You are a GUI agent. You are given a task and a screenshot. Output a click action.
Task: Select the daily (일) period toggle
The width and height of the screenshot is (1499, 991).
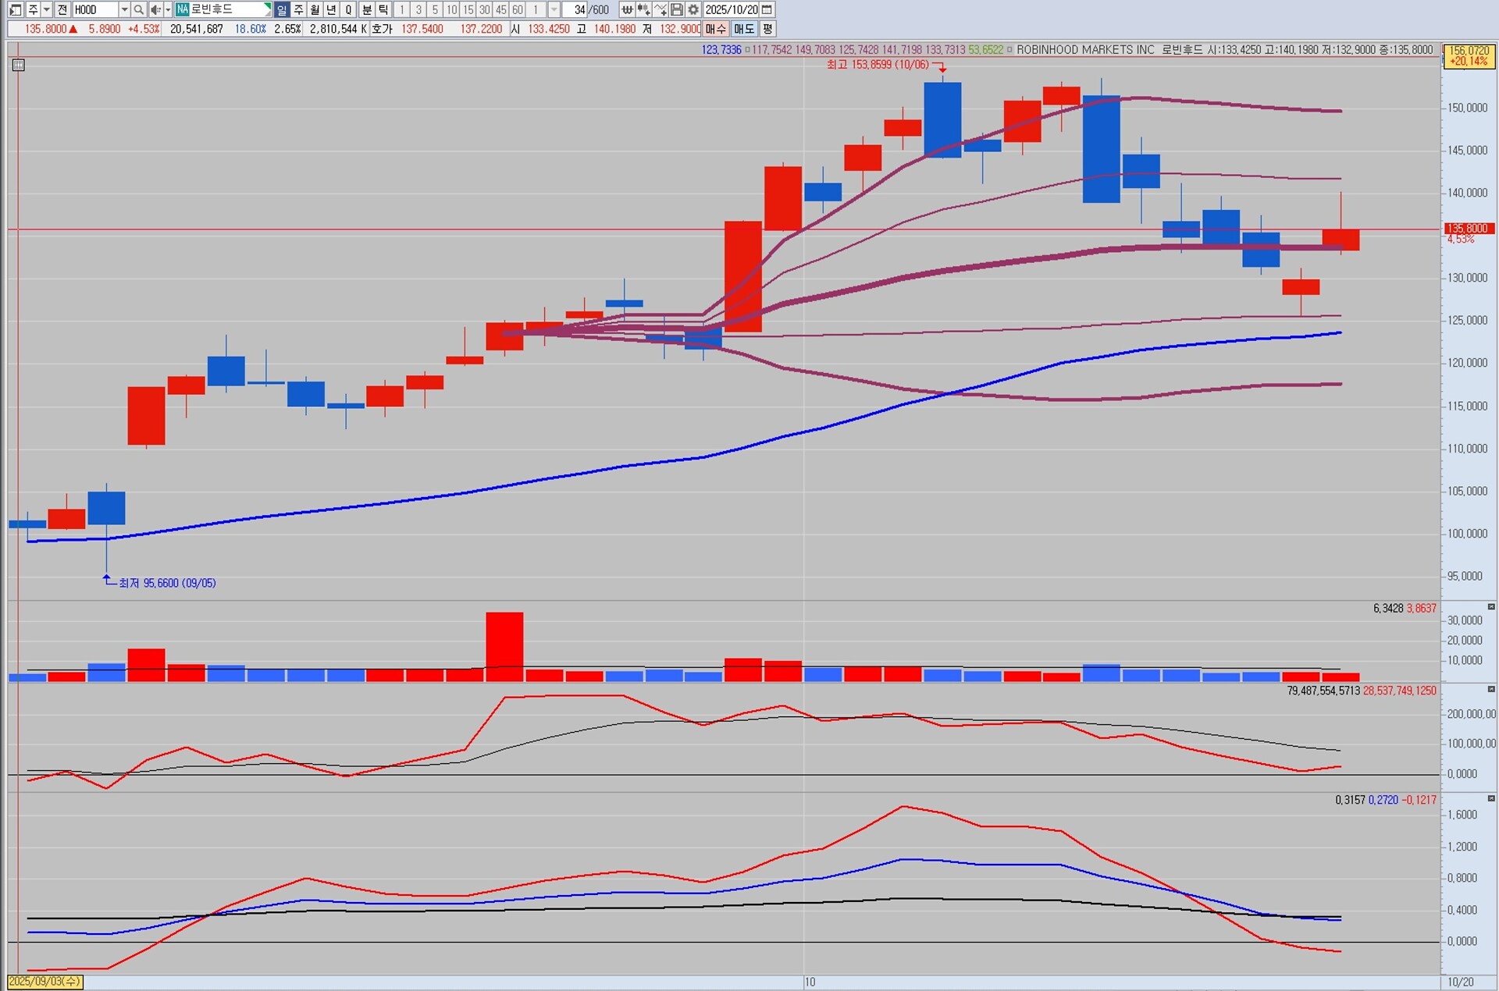pyautogui.click(x=282, y=9)
